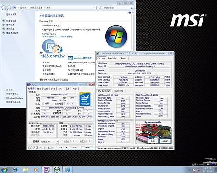The height and width of the screenshot is (173, 217).
Task: Launch Internet Explorer from the taskbar
Action: pos(15,170)
